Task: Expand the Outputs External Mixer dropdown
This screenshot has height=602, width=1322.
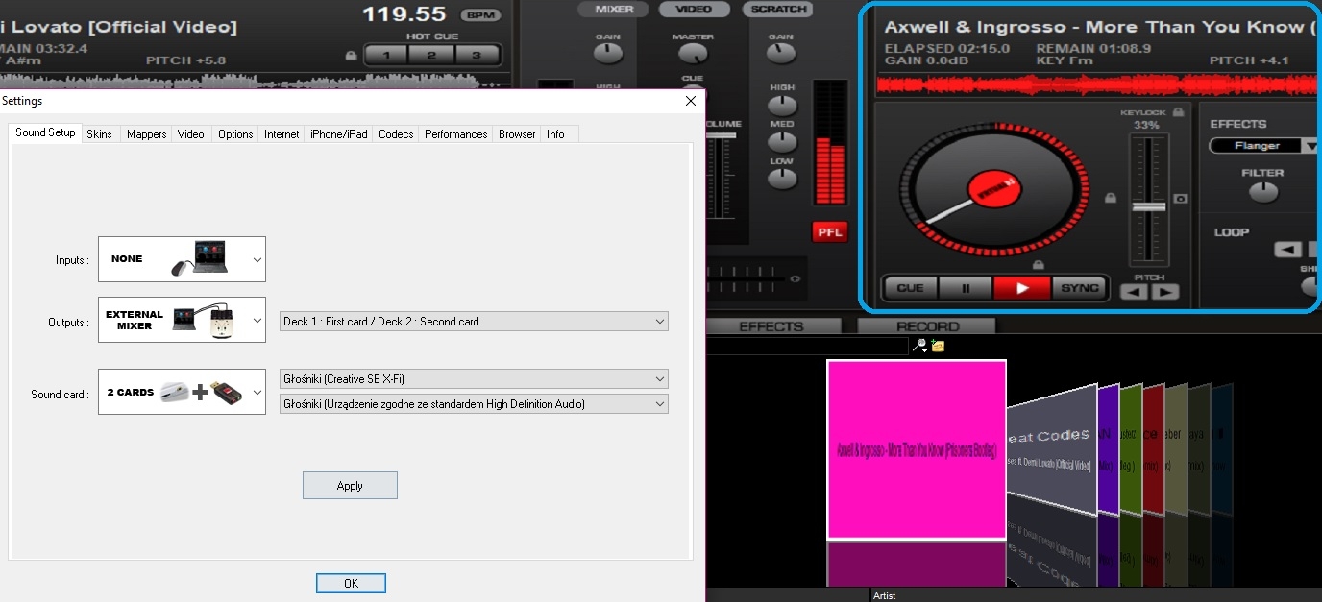Action: pos(182,321)
